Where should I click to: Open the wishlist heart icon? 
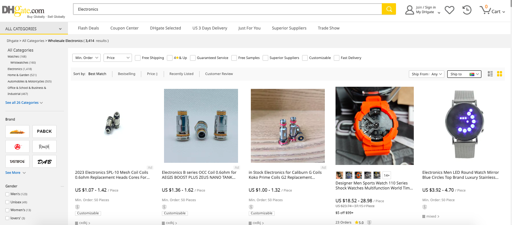449,10
